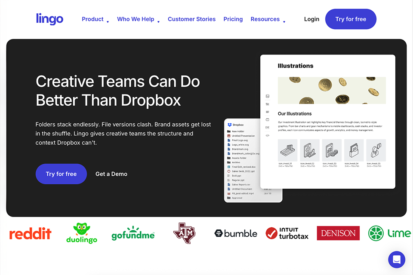
Task: Click the duolingo owl logo
Action: (82, 233)
